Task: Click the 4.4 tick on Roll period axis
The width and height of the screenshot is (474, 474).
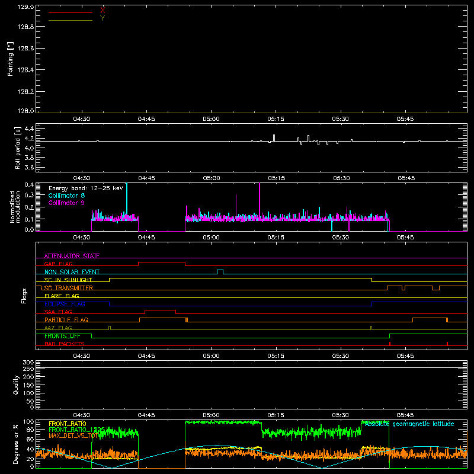Action: point(29,129)
